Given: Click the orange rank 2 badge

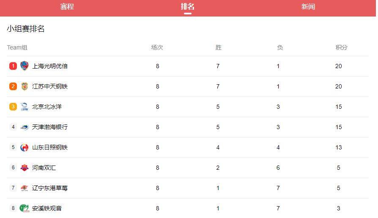Looking at the screenshot, I should pyautogui.click(x=13, y=86).
